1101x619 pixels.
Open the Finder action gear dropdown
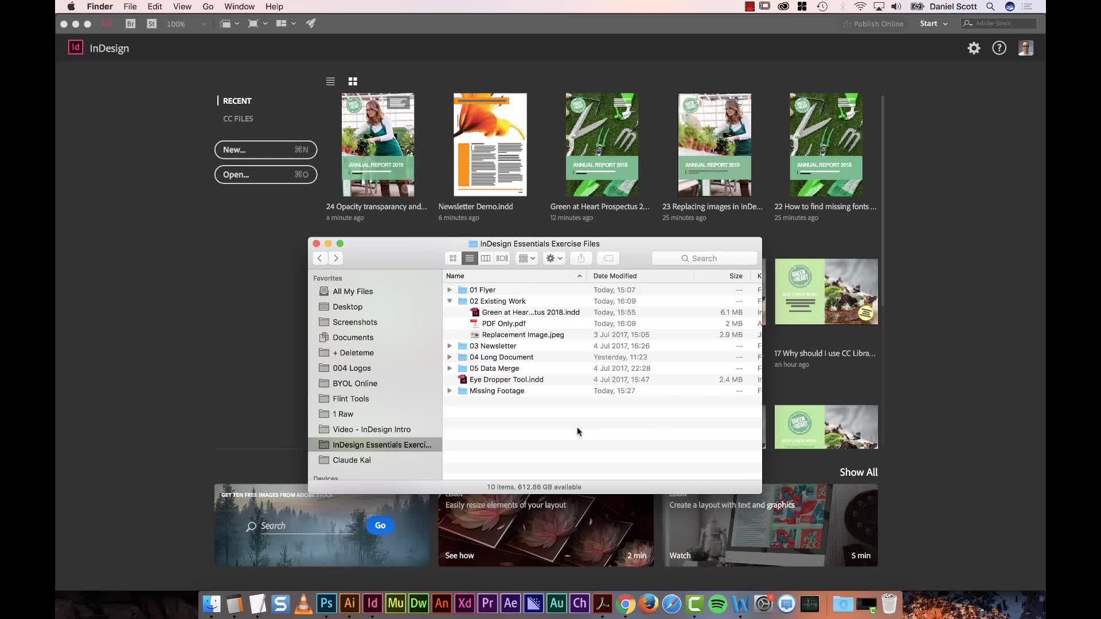[554, 258]
